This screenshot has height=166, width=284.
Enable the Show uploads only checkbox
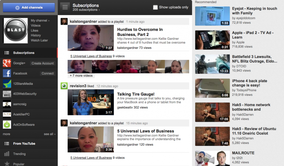click(x=155, y=7)
